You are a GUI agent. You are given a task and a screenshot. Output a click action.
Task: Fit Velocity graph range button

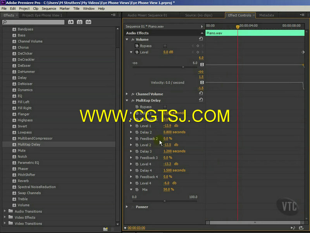pyautogui.click(x=202, y=82)
